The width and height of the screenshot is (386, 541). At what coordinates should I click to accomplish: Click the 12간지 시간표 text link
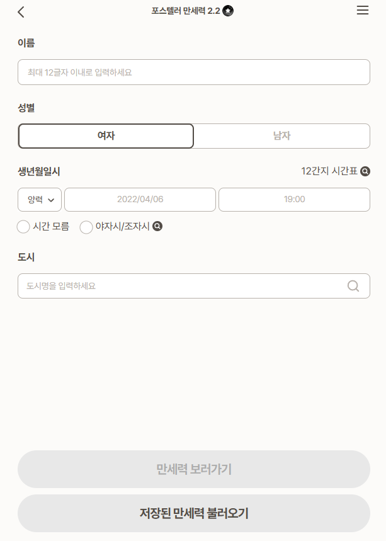(x=329, y=171)
